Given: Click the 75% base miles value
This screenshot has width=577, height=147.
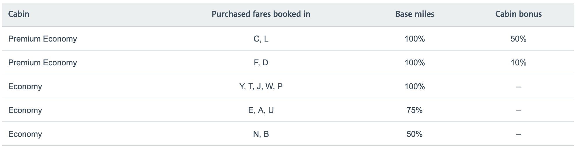Looking at the screenshot, I should [x=415, y=110].
